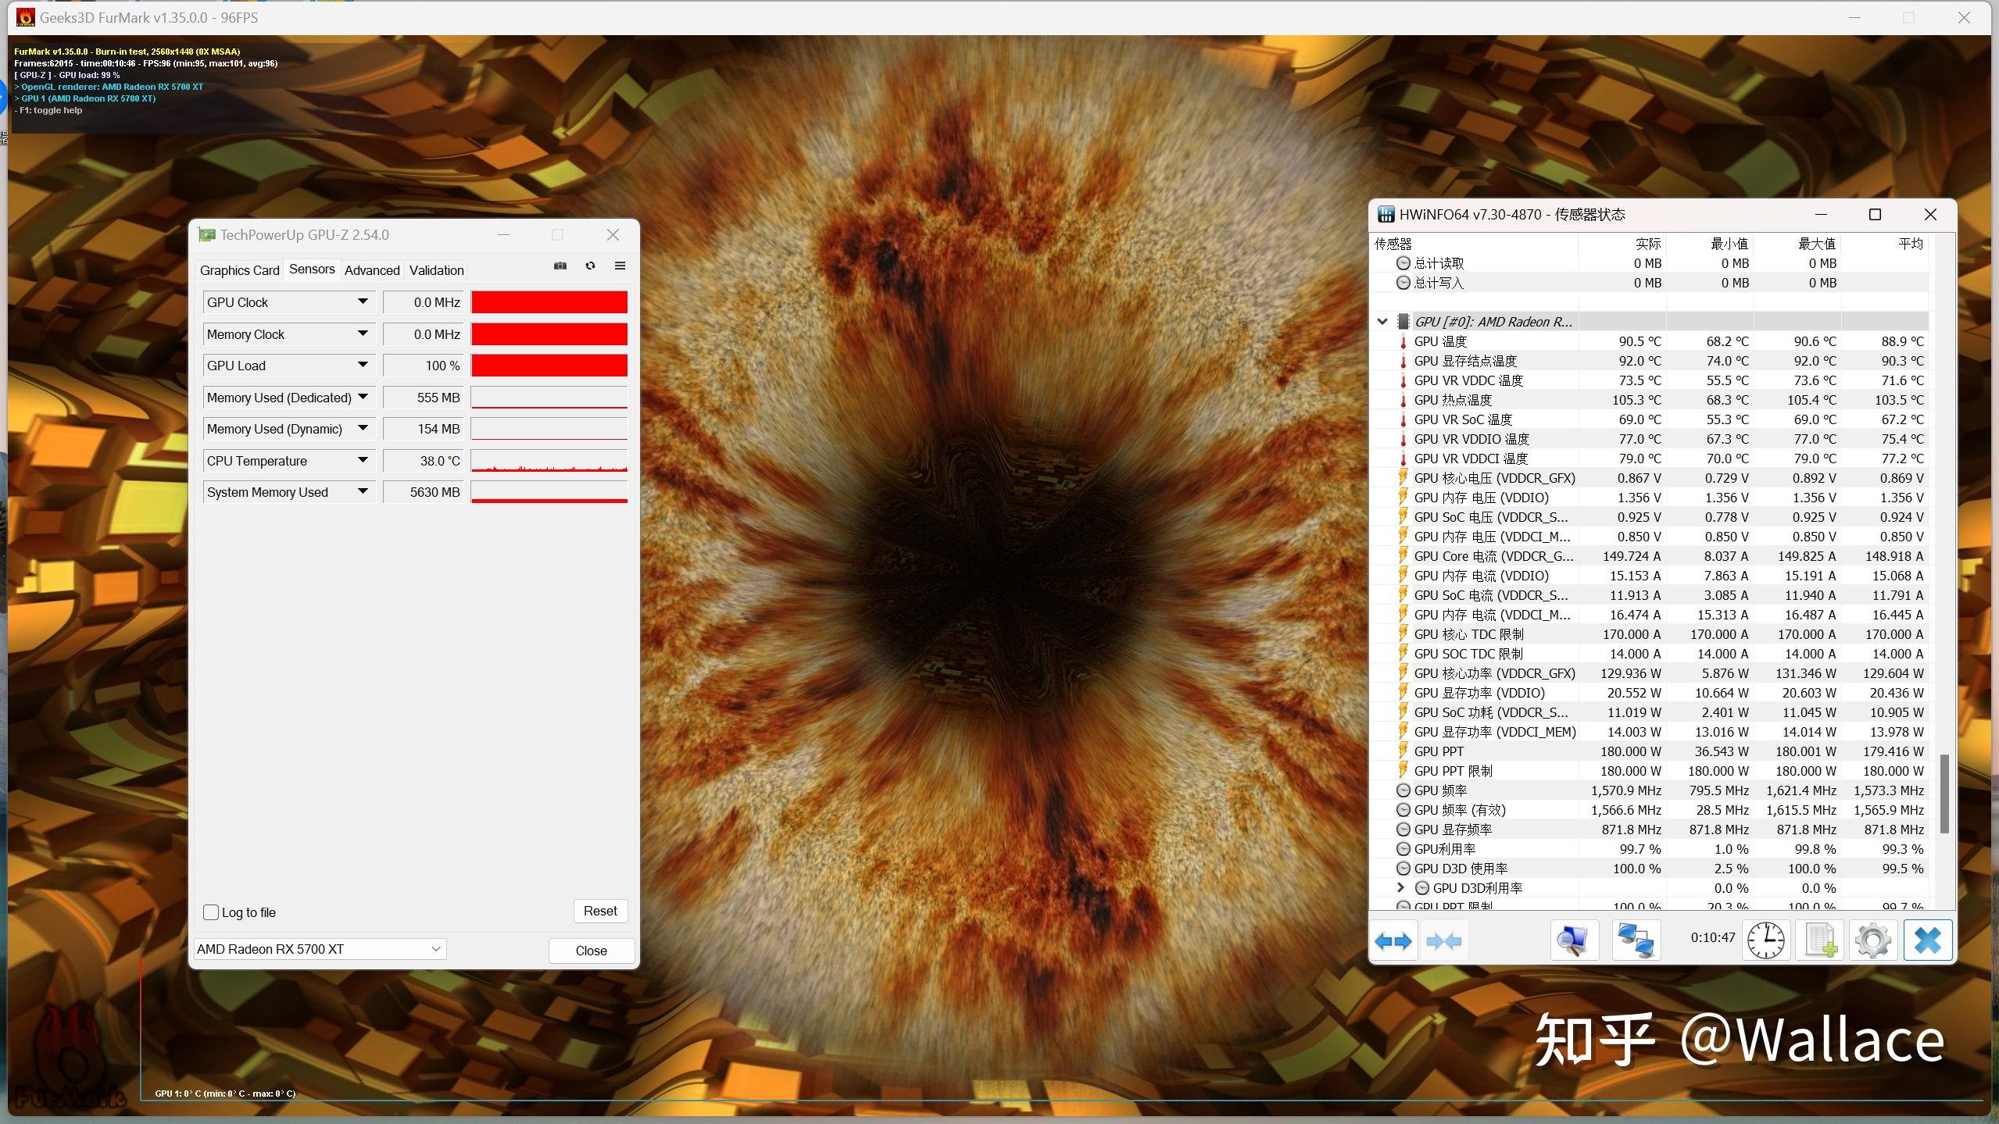
Task: Select GPU Clock dropdown arrow
Action: [x=359, y=301]
